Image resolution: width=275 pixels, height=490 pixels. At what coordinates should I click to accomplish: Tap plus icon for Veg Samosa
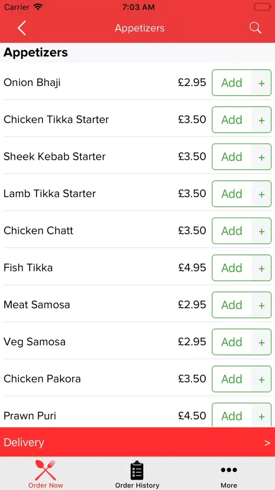coord(262,342)
